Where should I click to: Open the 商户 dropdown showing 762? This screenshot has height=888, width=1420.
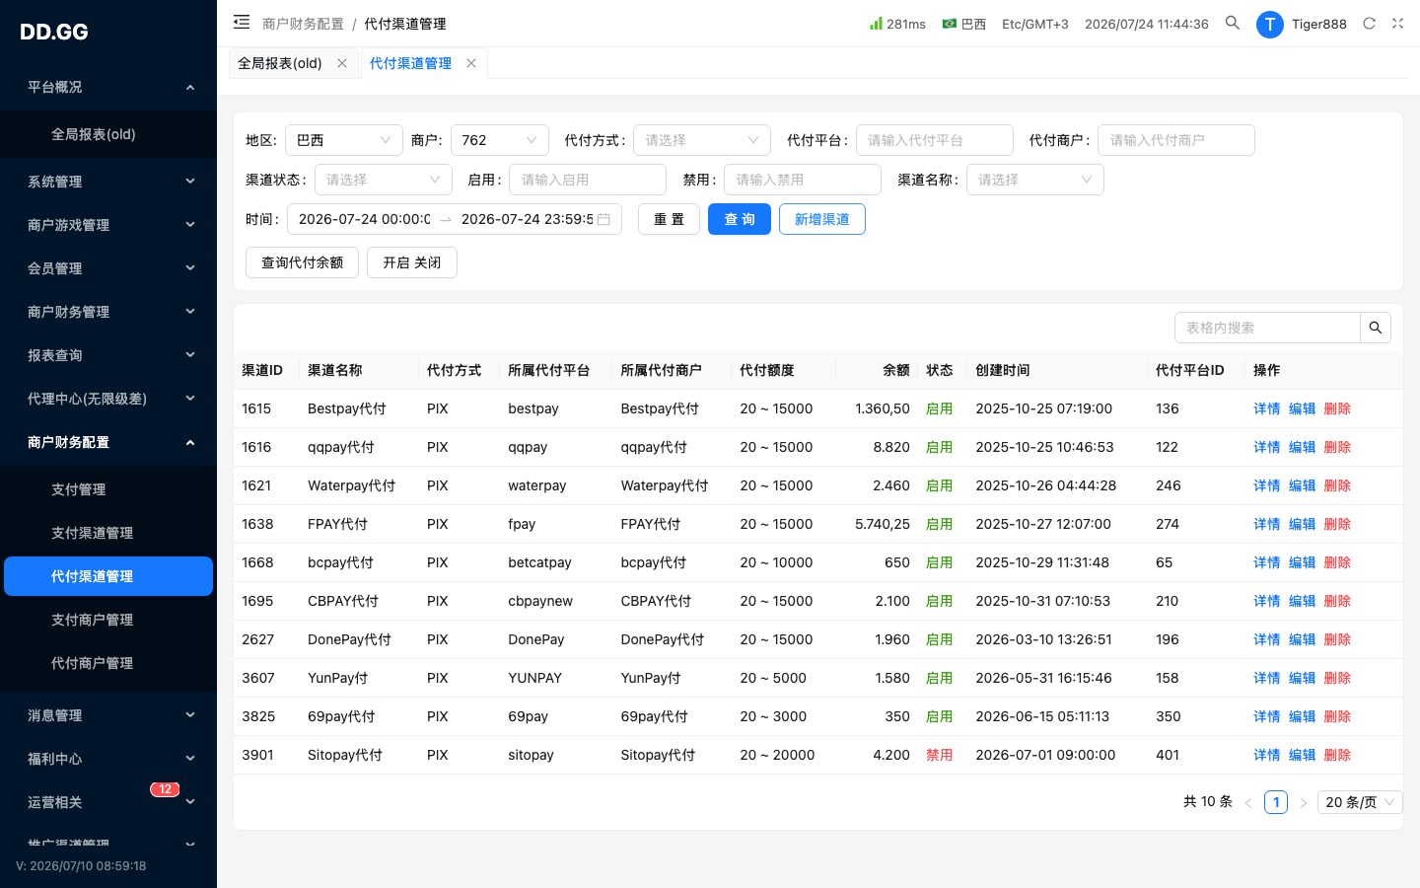tap(500, 140)
